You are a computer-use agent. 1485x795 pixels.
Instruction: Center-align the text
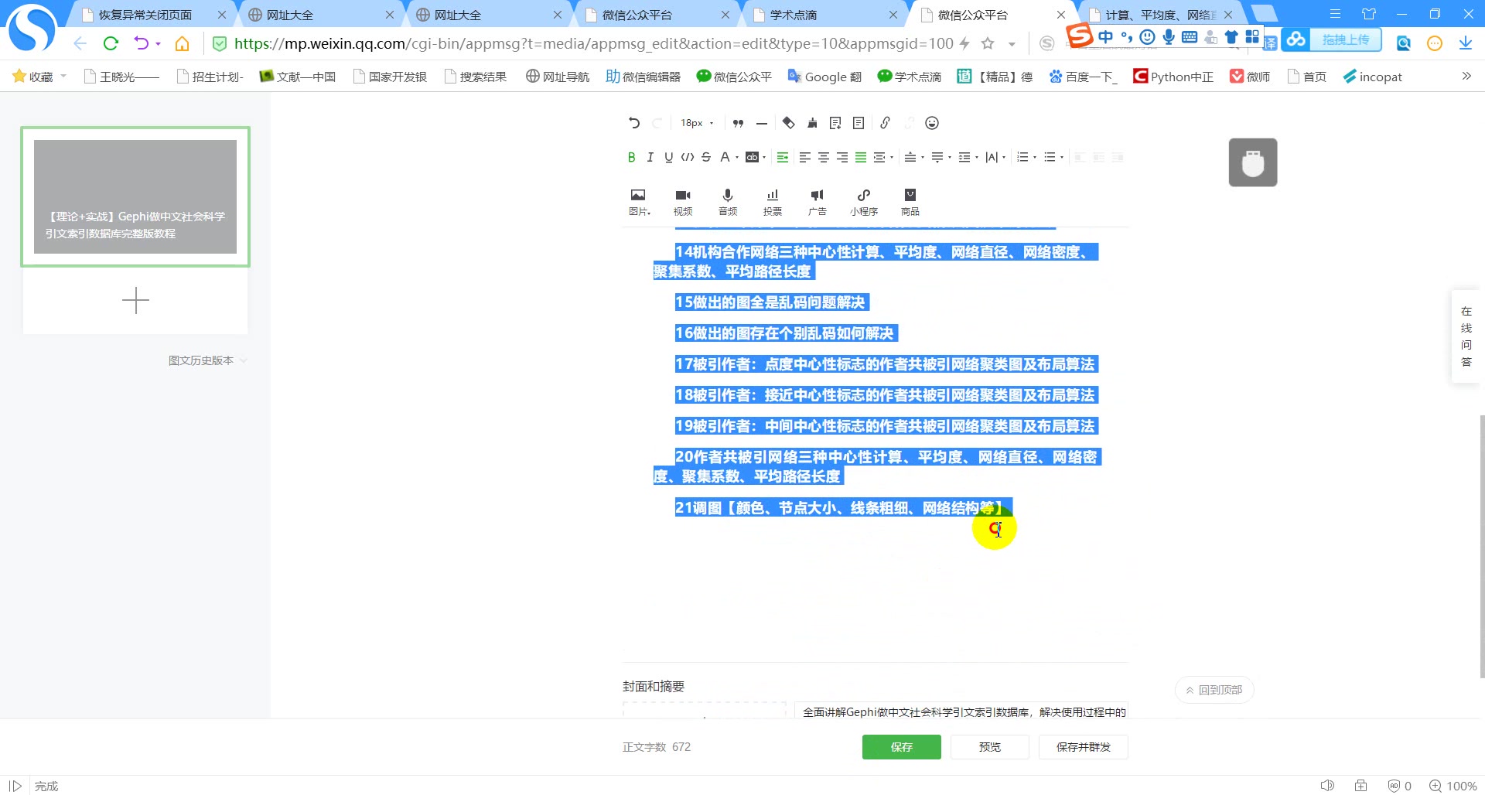(x=824, y=157)
